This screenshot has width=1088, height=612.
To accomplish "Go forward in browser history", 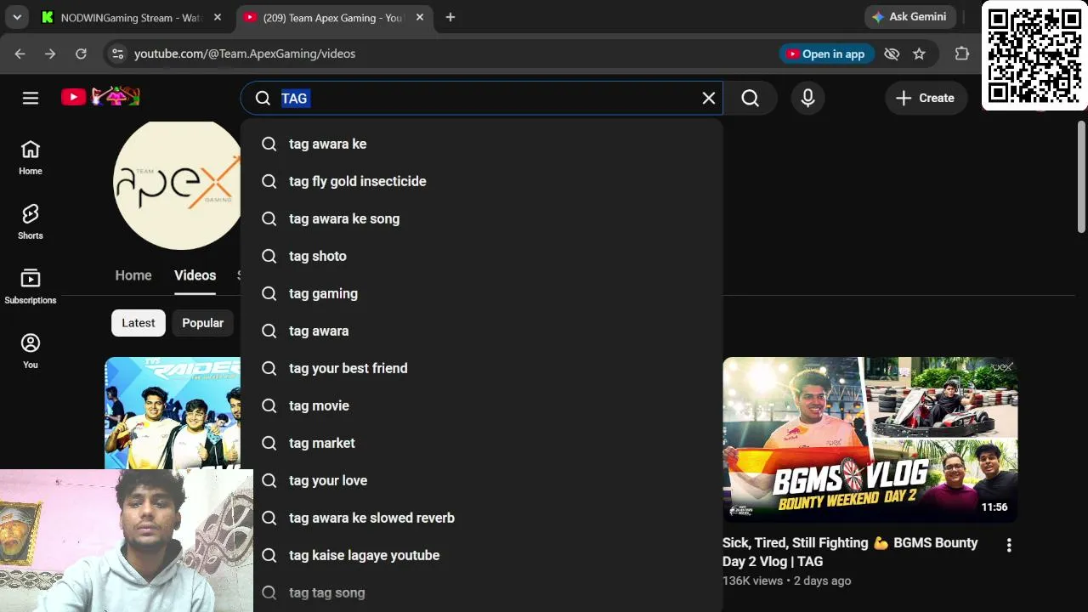I will [50, 54].
